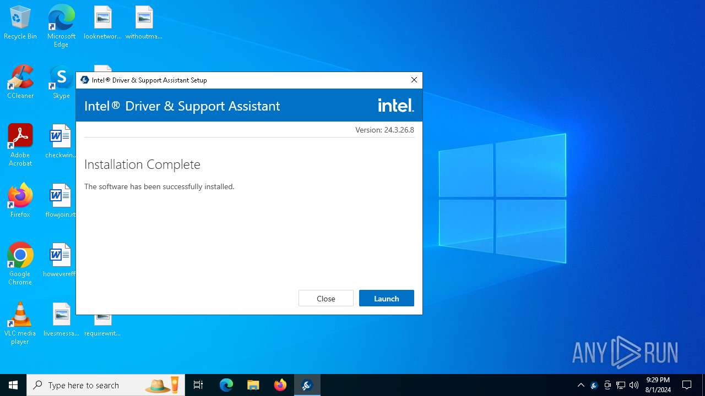Open network settings tray icon
Viewport: 705px width, 396px height.
(621, 385)
